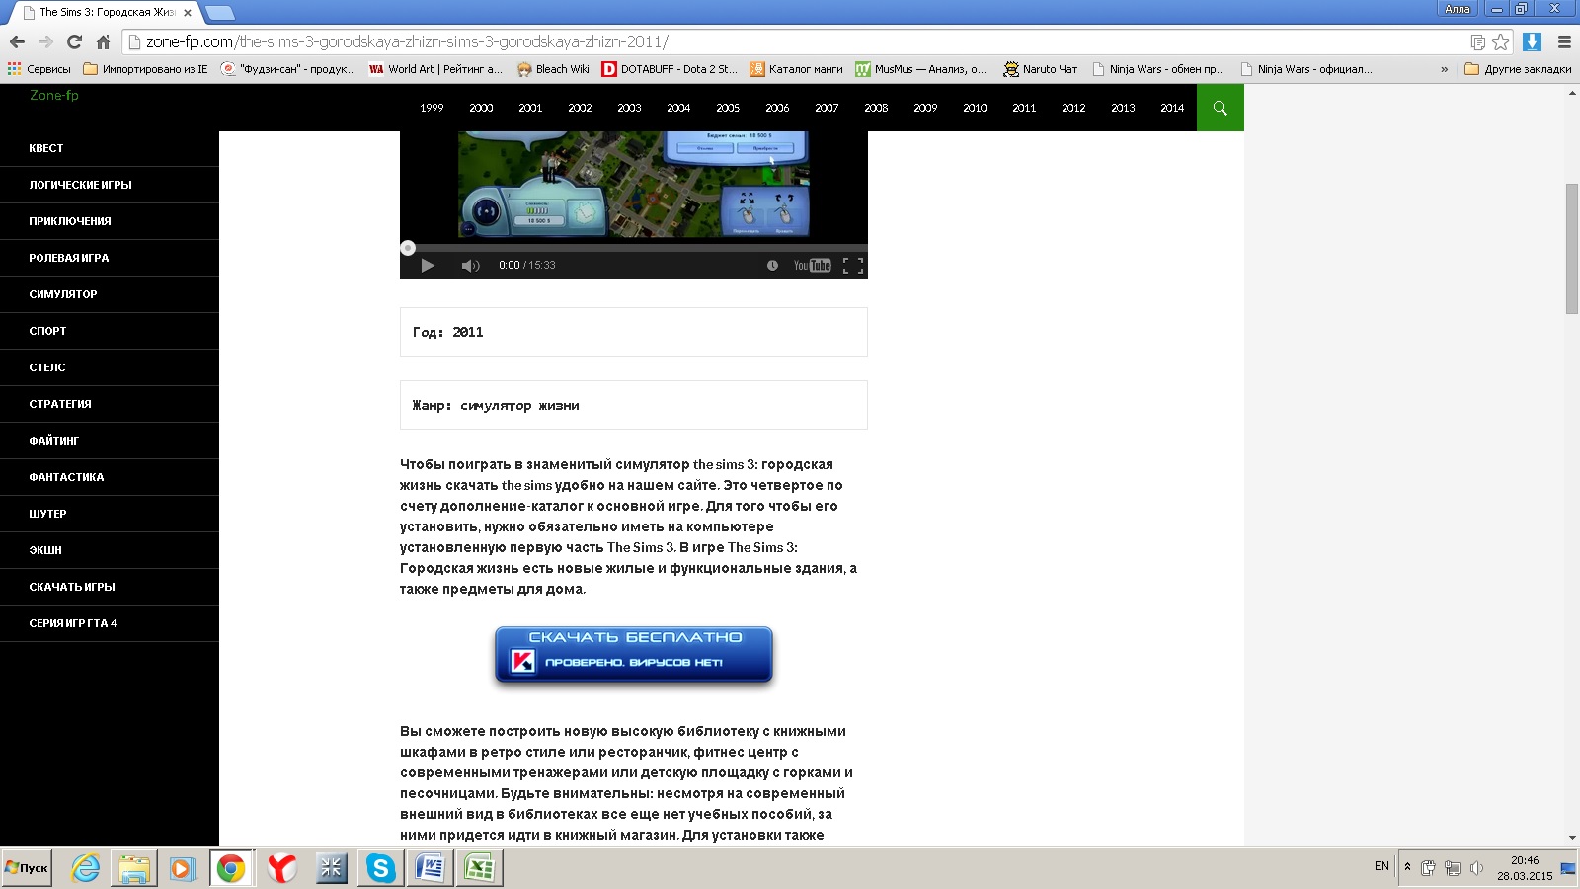Open the file explorer taskbar icon

[134, 868]
